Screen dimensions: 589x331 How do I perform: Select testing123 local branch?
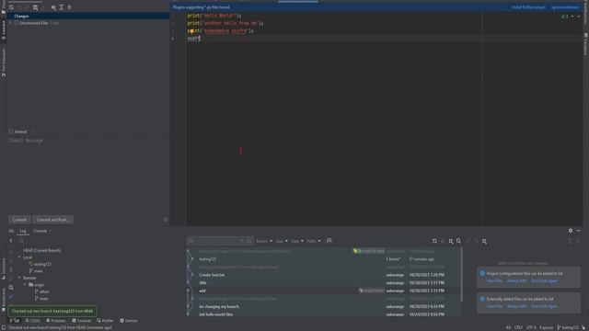tap(42, 264)
